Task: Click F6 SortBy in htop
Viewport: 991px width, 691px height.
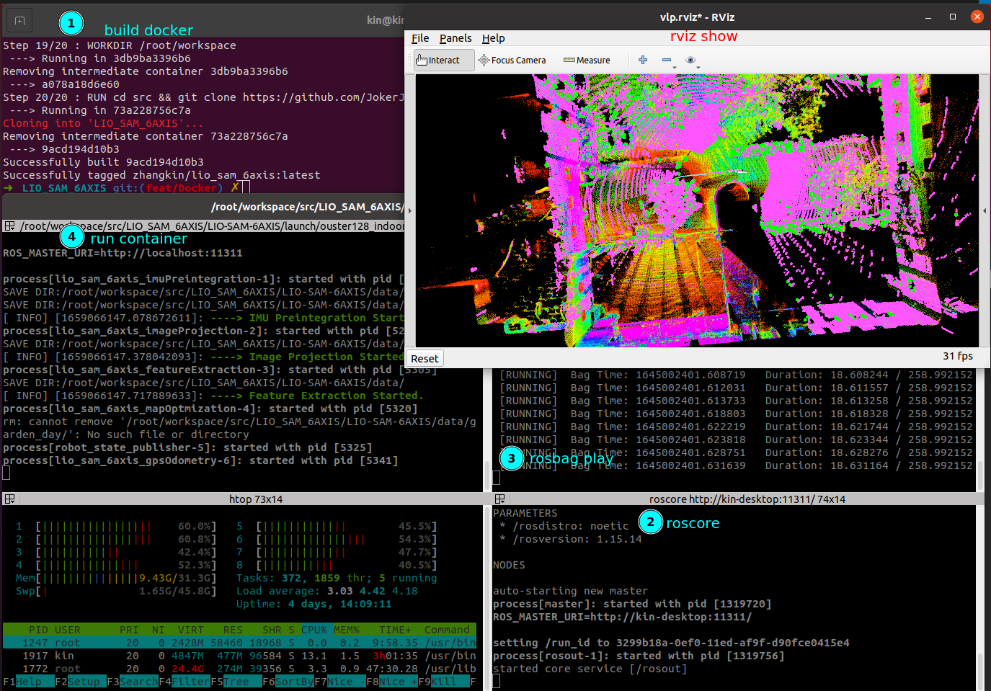Action: click(288, 682)
